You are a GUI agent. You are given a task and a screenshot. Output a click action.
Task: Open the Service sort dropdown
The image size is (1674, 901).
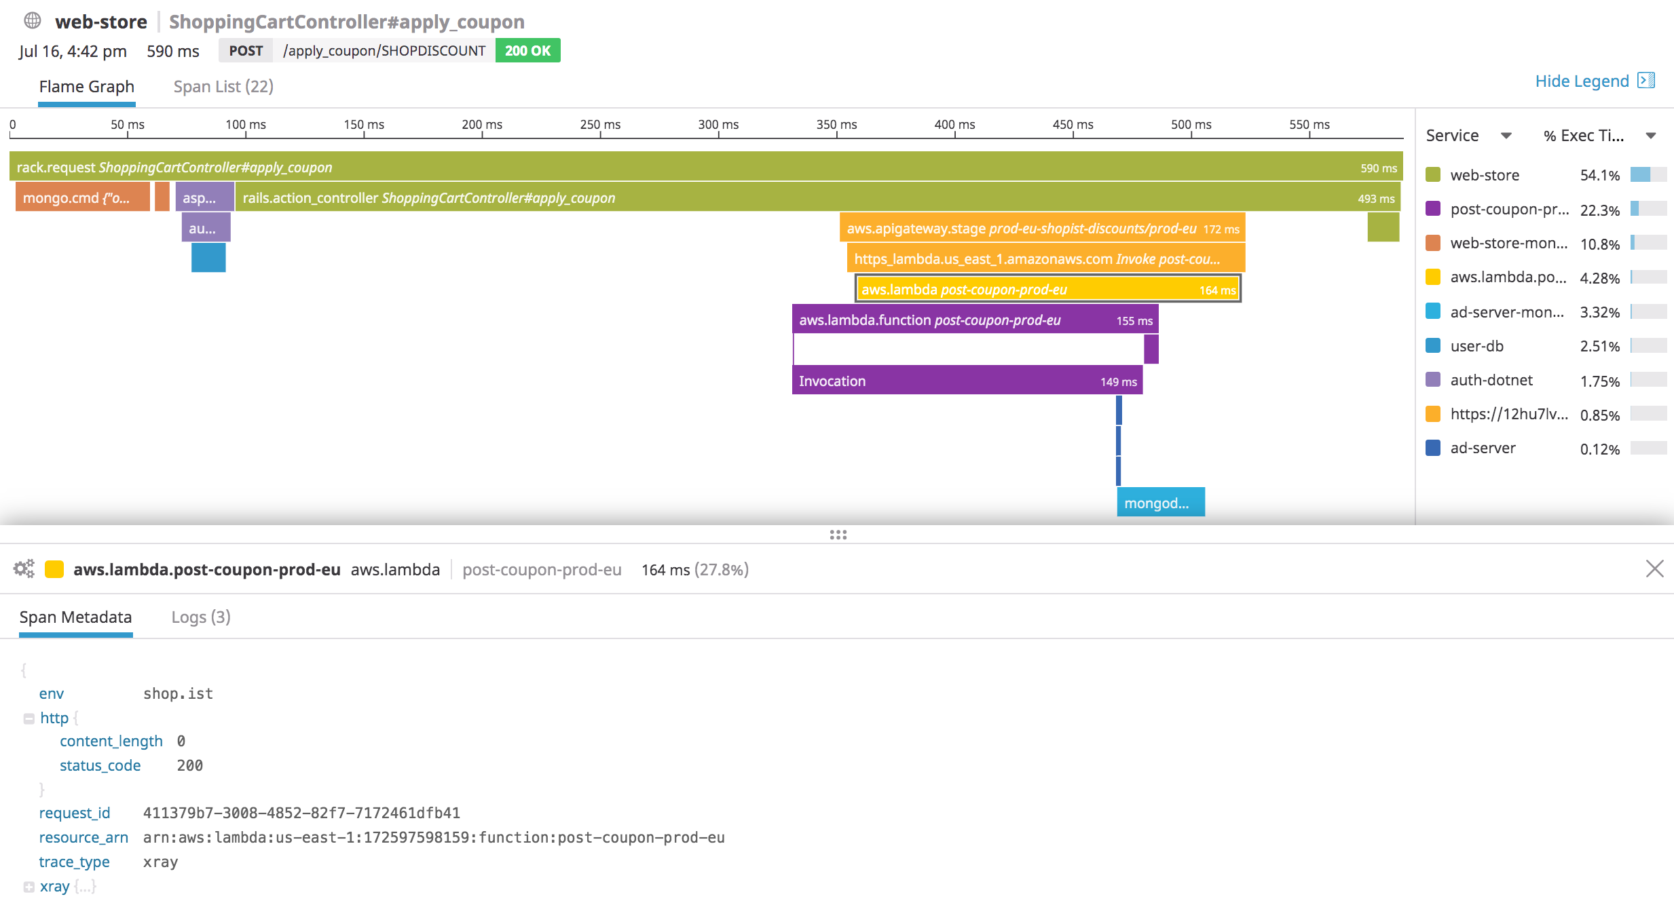[x=1506, y=135]
